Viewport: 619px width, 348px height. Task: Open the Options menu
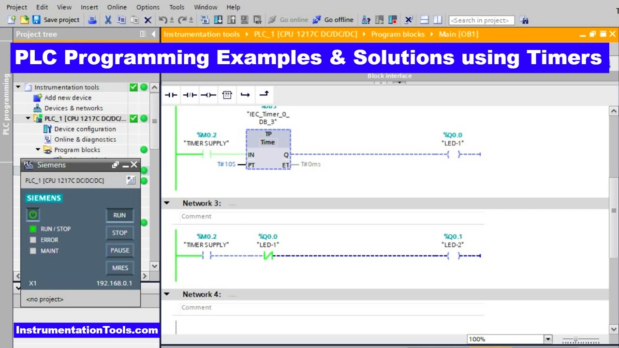tap(147, 7)
